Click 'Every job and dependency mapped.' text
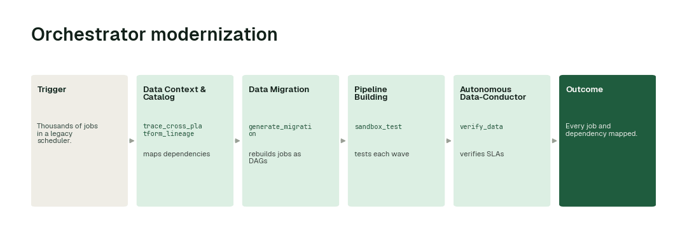 (601, 130)
